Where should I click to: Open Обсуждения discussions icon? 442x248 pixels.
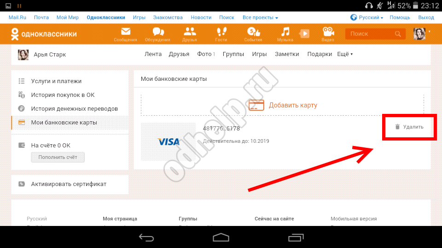157,34
